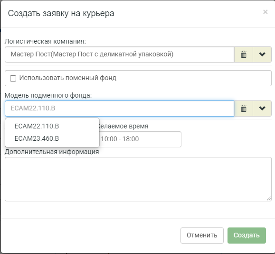Screen dimensions: 275x254
Task: Click the green Создать button
Action: tap(247, 236)
